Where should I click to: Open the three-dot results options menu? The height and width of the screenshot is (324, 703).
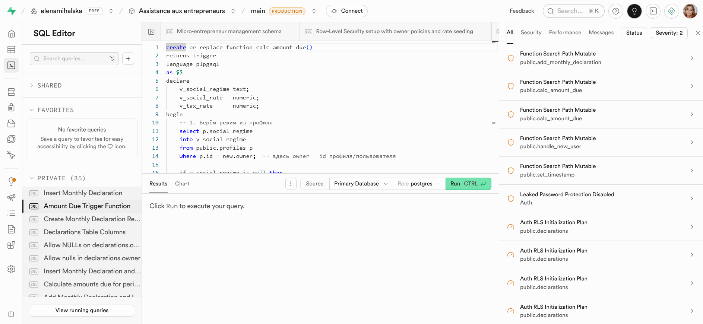point(291,184)
